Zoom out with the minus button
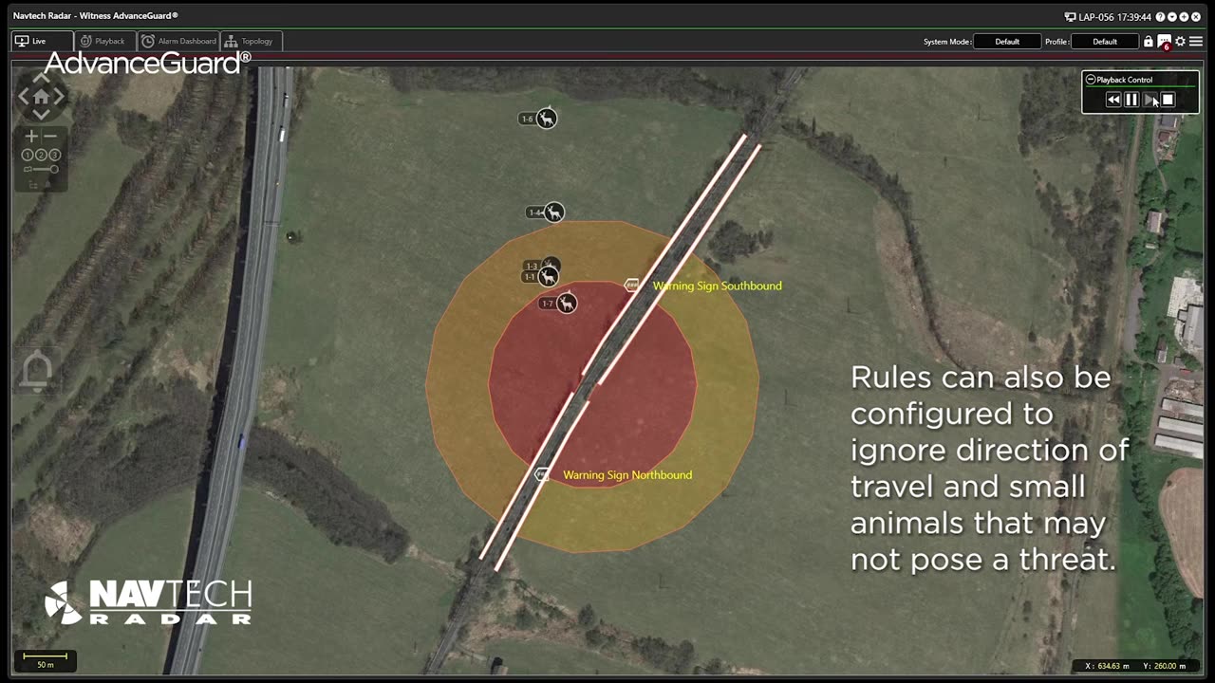The height and width of the screenshot is (683, 1215). point(50,137)
